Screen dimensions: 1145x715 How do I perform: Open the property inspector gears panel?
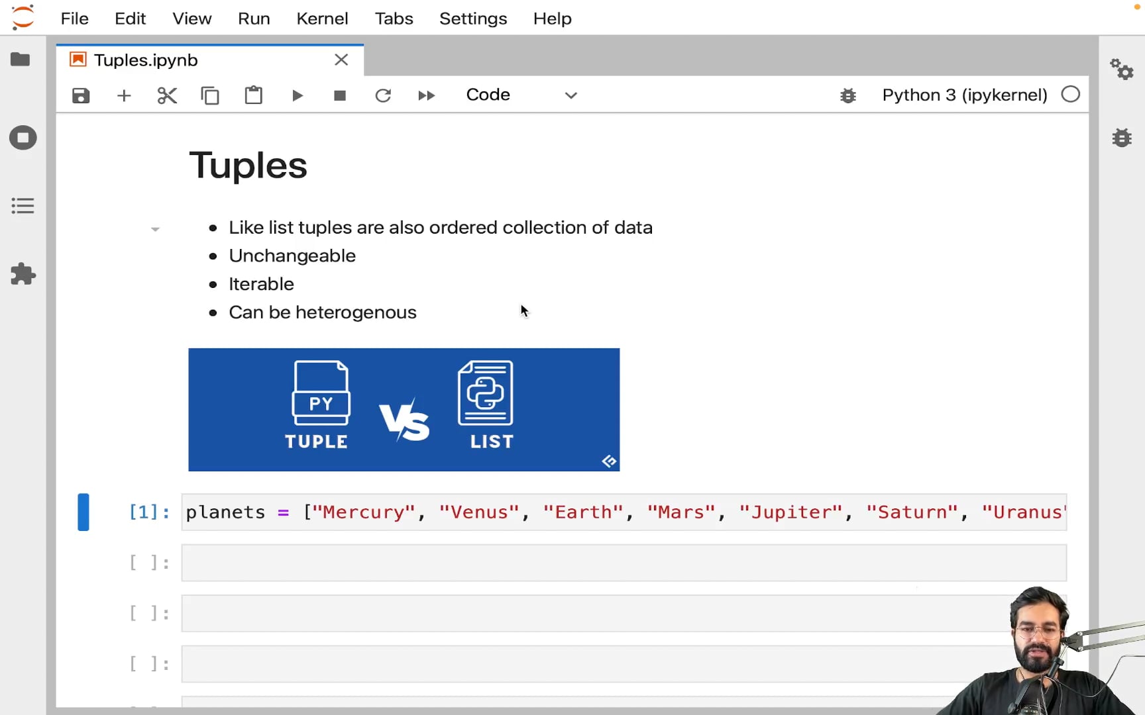point(1122,69)
